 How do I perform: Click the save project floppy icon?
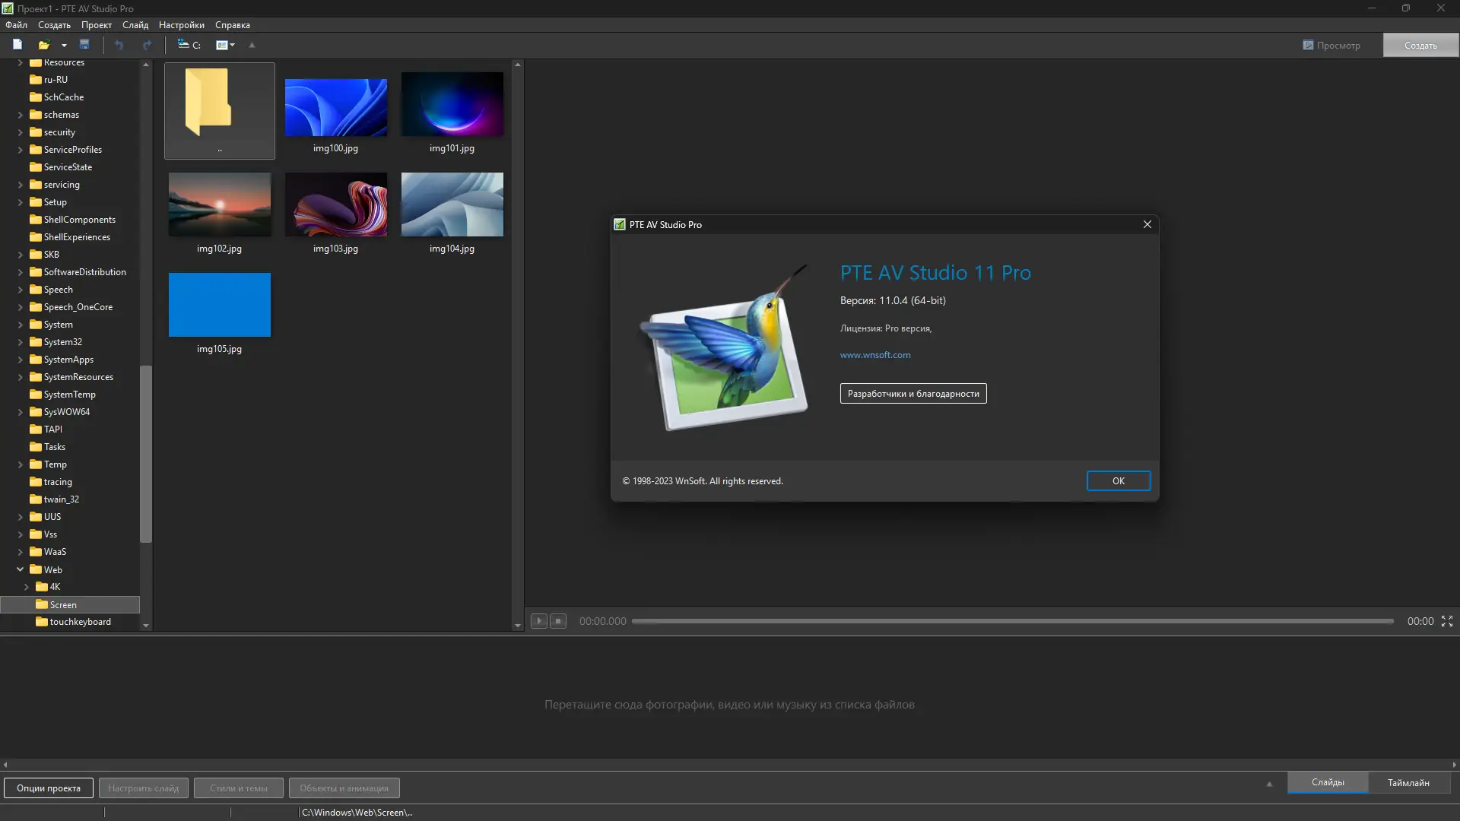tap(84, 45)
